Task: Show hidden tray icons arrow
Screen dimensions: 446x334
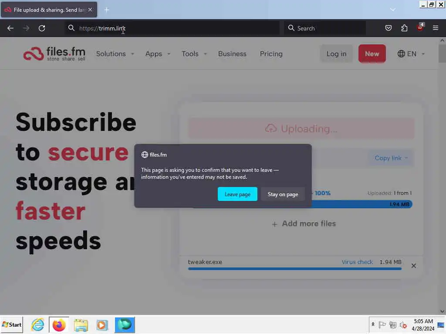Action: coord(373,324)
